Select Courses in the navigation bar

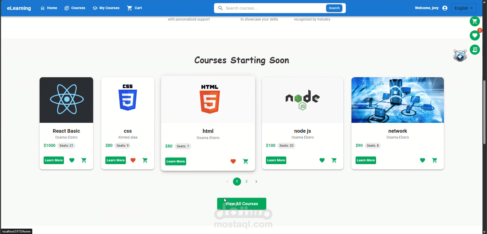coord(75,8)
